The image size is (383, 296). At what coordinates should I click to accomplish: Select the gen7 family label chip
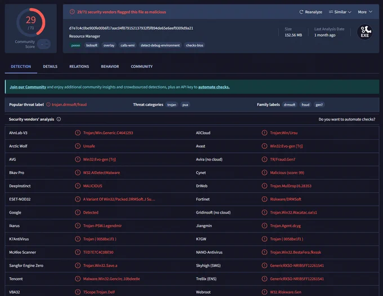319,105
